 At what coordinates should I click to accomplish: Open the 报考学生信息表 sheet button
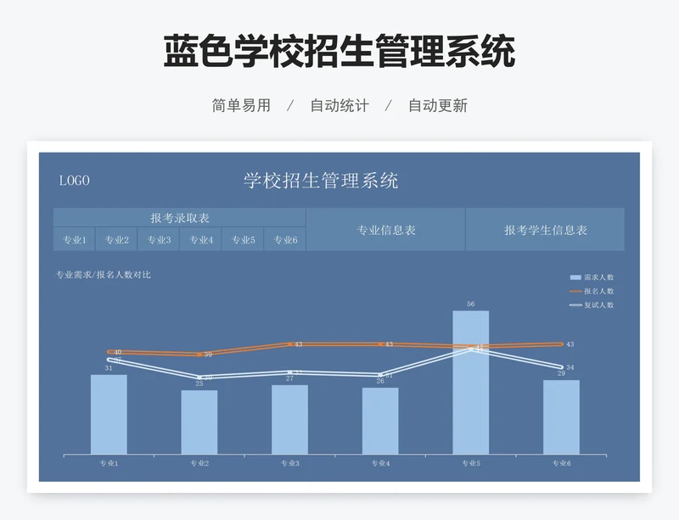point(545,230)
